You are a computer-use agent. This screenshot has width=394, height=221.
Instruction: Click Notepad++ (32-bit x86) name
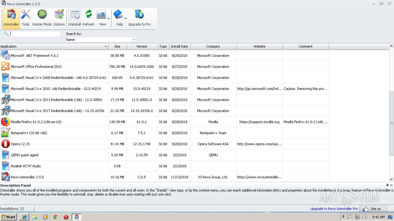click(x=29, y=133)
